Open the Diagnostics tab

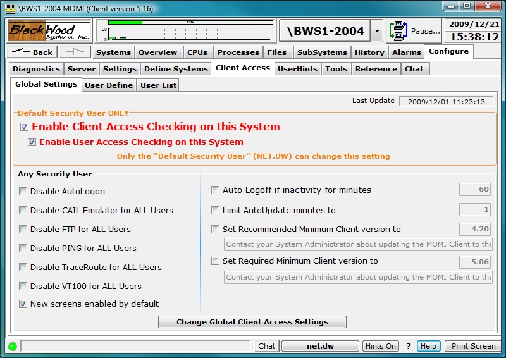point(37,69)
